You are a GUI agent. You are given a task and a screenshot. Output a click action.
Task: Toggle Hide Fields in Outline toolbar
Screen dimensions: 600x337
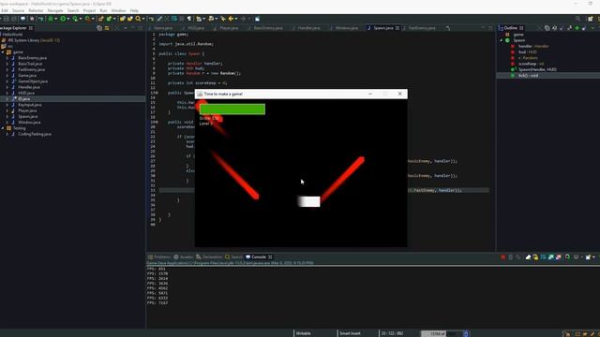tap(562, 28)
